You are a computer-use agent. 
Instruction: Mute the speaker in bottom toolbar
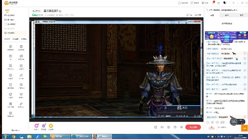tap(162, 127)
